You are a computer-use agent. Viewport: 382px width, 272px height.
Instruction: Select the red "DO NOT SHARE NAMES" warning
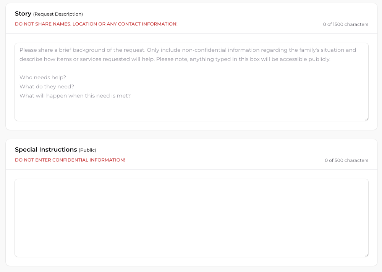pyautogui.click(x=96, y=24)
